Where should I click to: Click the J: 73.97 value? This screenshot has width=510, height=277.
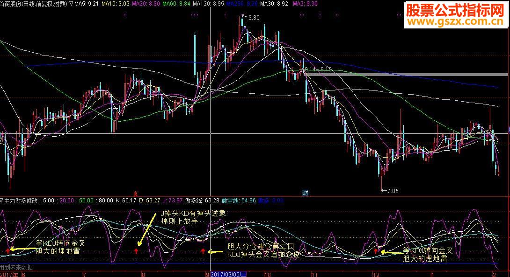pyautogui.click(x=172, y=201)
